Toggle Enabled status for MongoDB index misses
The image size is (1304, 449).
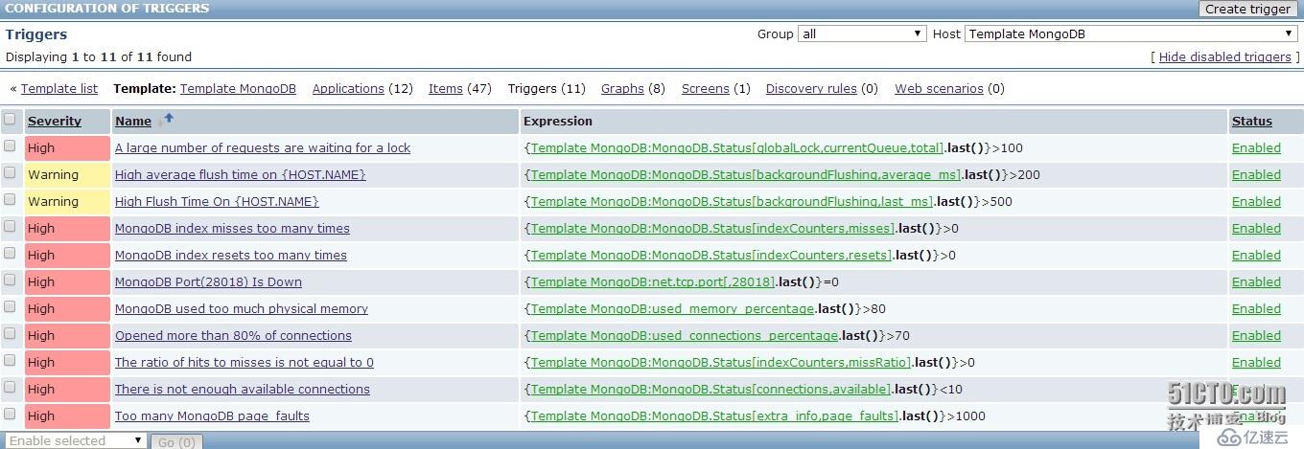[x=1256, y=228]
